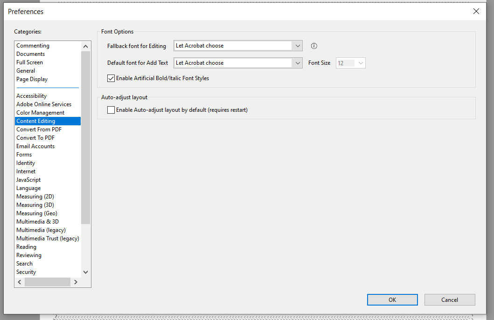
Task: Confirm preferences with OK button
Action: point(392,300)
